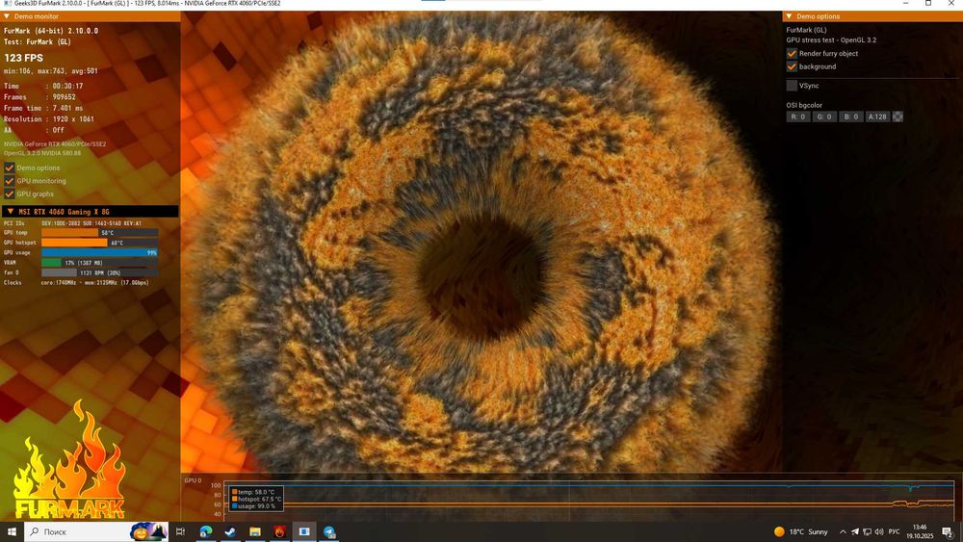Disable the Demo options checkbox
Screen dimensions: 963x542
10,168
